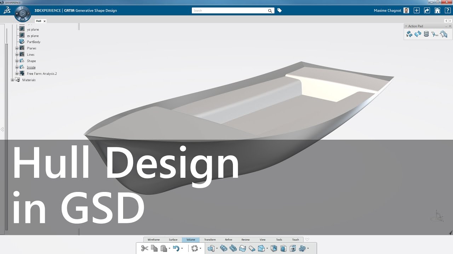The width and height of the screenshot is (453, 254).
Task: Switch to the Surface tab
Action: (x=173, y=240)
